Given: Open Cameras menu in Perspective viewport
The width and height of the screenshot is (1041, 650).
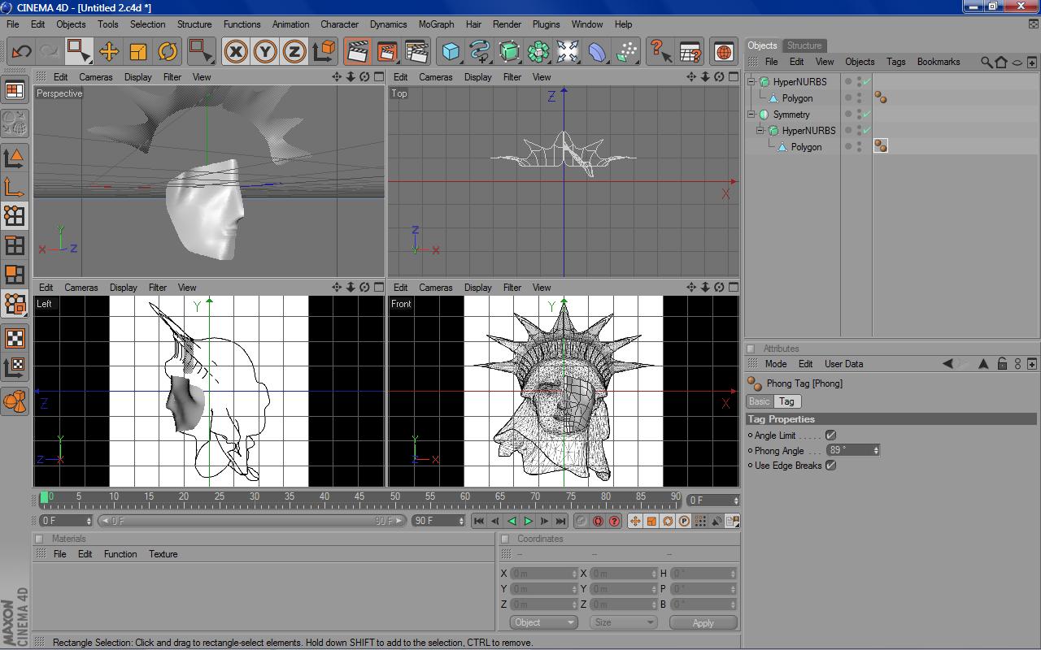Looking at the screenshot, I should (96, 77).
